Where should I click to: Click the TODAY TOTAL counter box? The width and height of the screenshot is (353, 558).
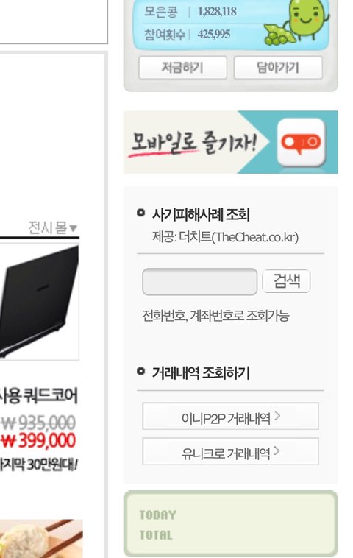pyautogui.click(x=230, y=523)
